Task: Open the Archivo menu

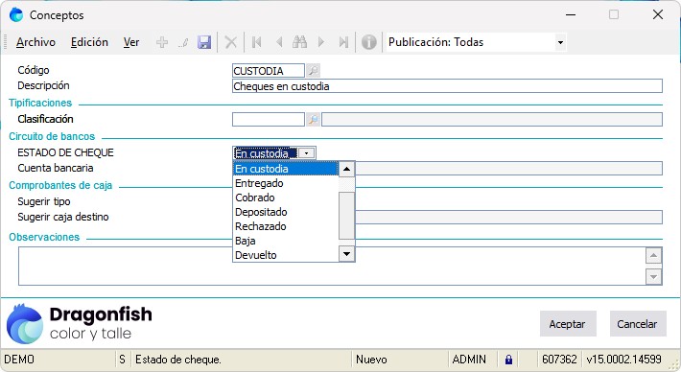Action: coord(35,42)
